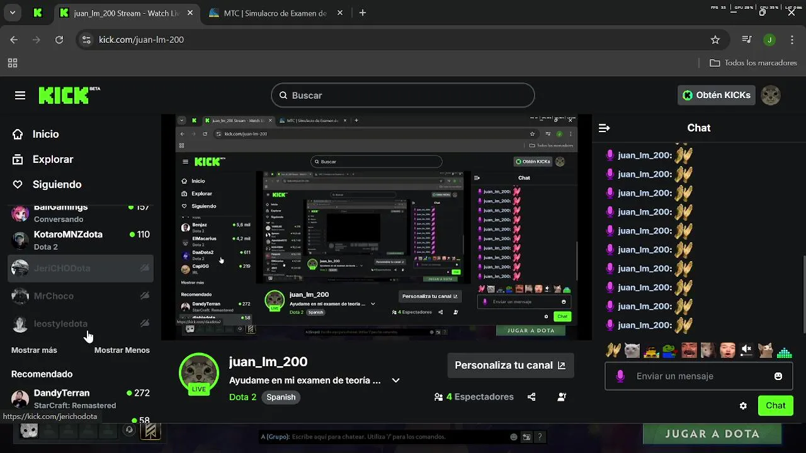Open offline leostyledota channel
The width and height of the screenshot is (806, 453).
pos(81,323)
